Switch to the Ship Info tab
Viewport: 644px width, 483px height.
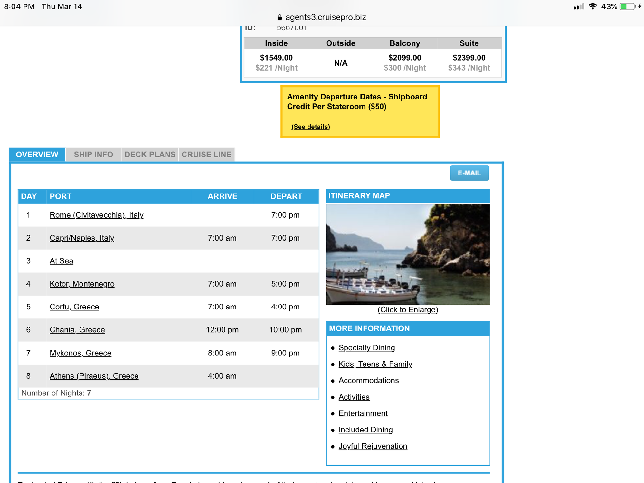pyautogui.click(x=93, y=155)
